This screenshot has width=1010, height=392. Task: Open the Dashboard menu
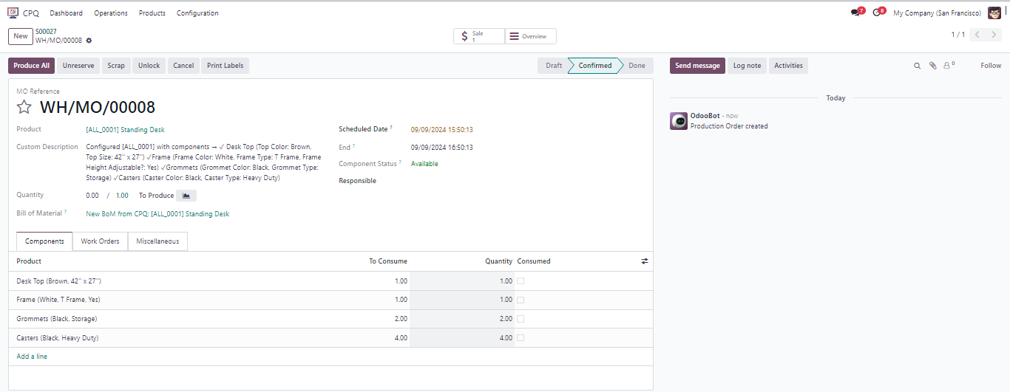pos(67,13)
